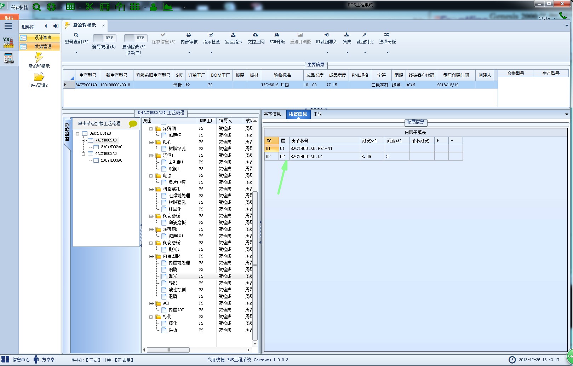Open the calculator icon in left sidebar
This screenshot has height=366, width=573.
pos(8,58)
